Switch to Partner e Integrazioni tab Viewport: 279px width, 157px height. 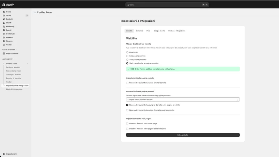pos(176,31)
